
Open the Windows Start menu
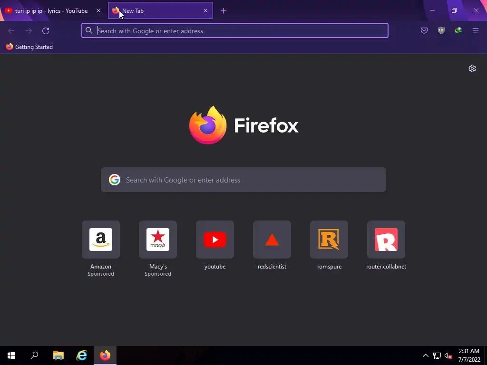coord(11,355)
